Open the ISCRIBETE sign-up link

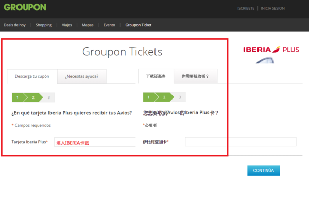(246, 8)
